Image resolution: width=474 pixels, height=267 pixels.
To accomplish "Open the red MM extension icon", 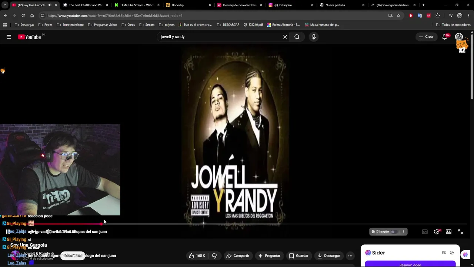I will coord(428,16).
